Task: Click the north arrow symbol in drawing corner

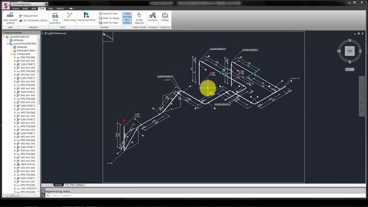Action: point(108,37)
